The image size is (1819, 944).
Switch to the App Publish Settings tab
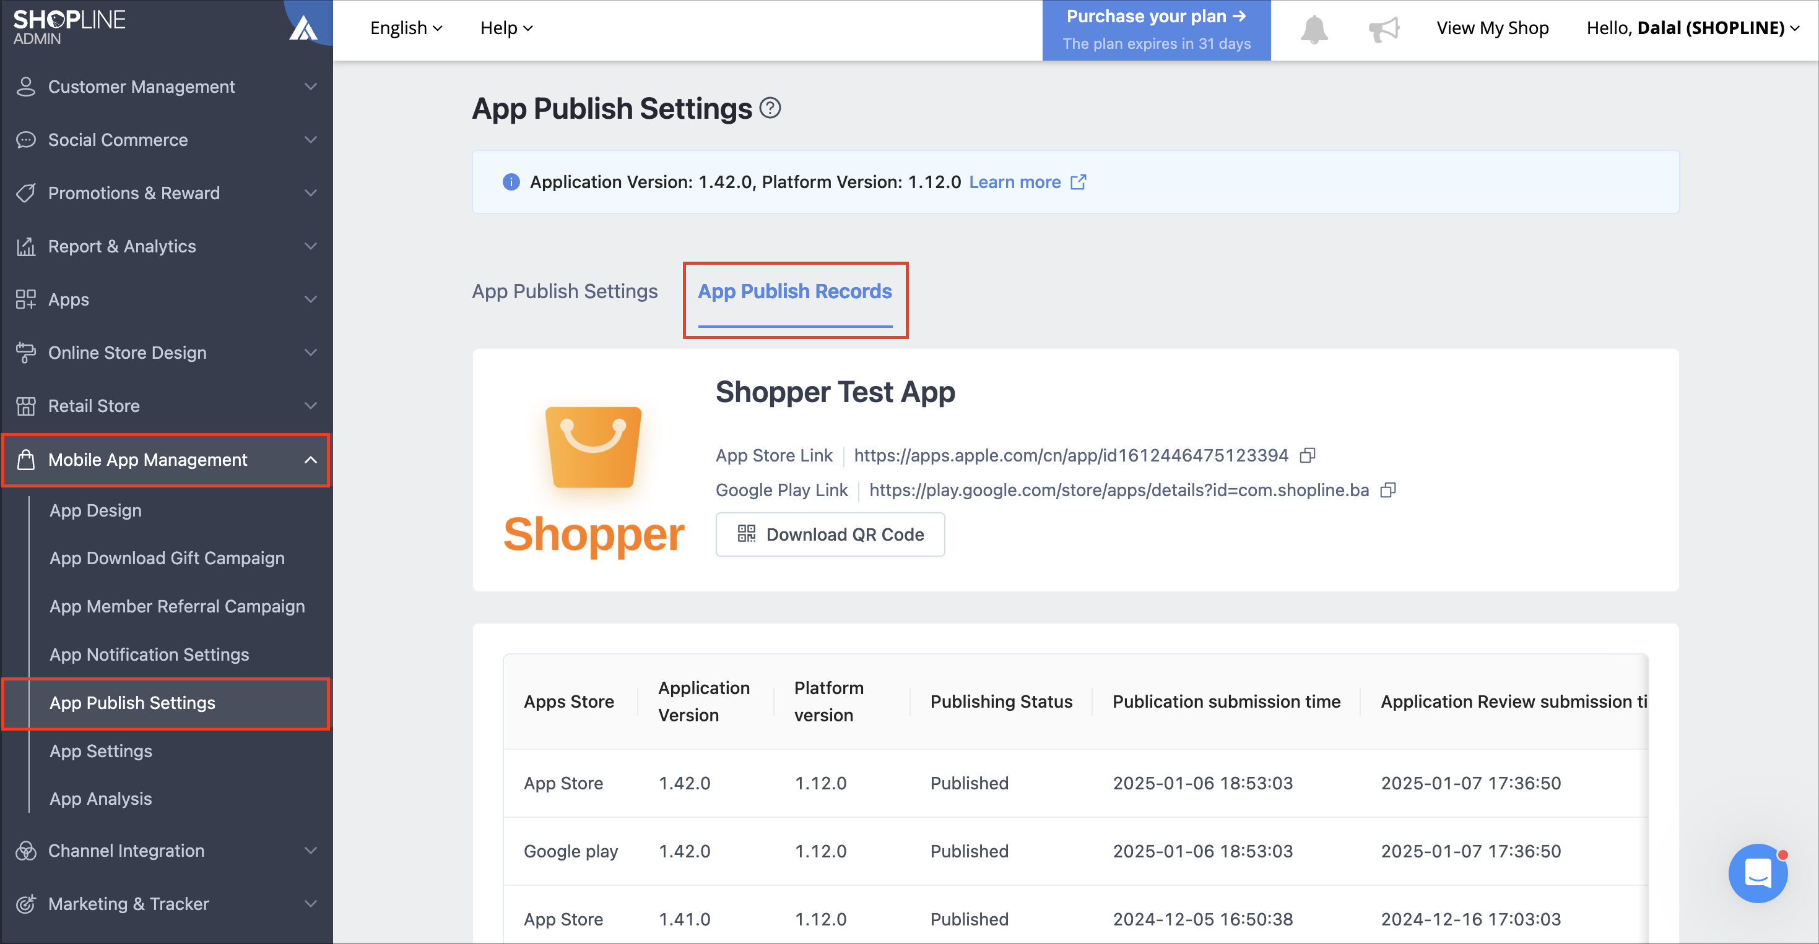click(x=564, y=291)
